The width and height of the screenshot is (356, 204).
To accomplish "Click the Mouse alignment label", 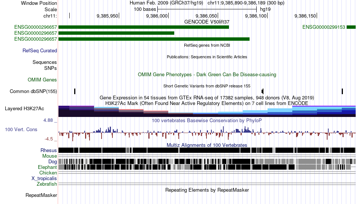I will (49, 156).
